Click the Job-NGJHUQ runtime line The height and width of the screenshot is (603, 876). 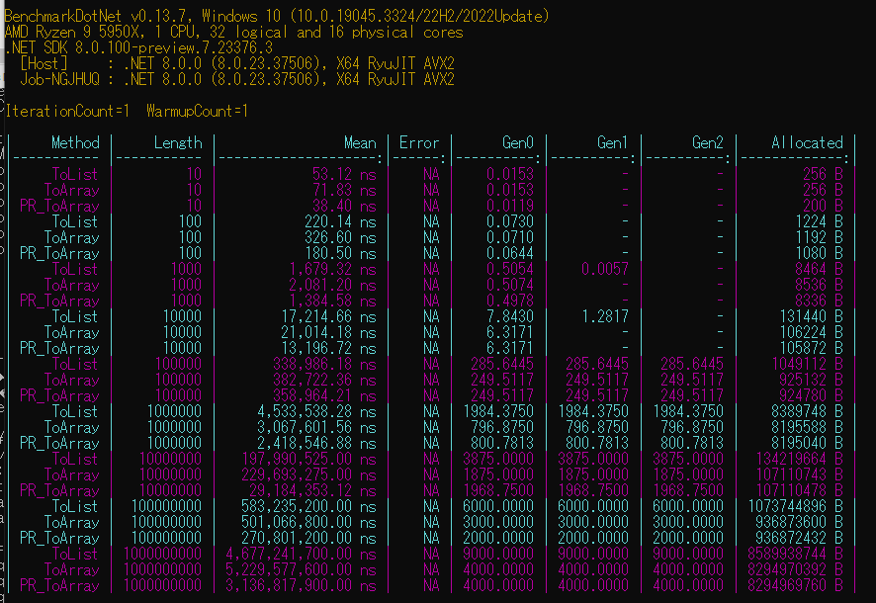coord(237,79)
